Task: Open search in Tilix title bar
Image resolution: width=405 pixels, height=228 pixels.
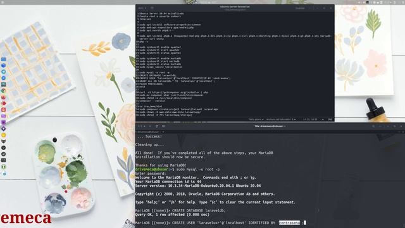Action: click(373, 126)
